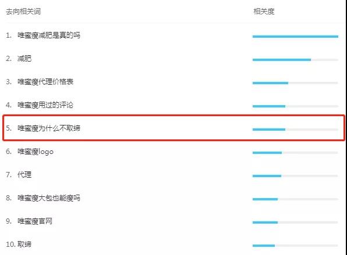Viewport: 347px width, 255px height.
Task: Click relevance bar for 唯蜜瘦代理价格表
Action: (x=295, y=83)
